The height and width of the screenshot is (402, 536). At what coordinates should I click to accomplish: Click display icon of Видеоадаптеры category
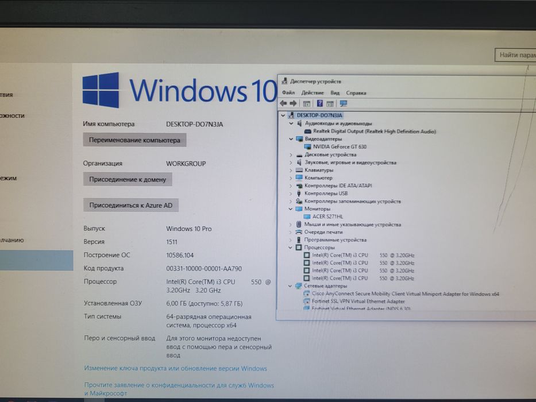tap(299, 139)
